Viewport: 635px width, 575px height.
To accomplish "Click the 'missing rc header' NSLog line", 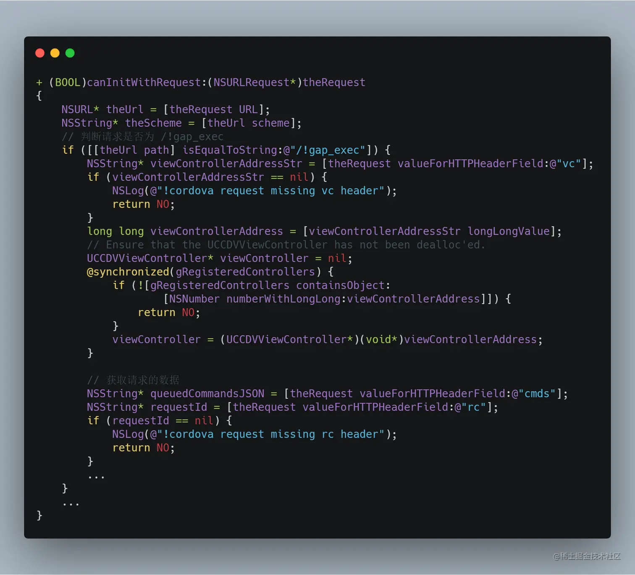I will [255, 434].
